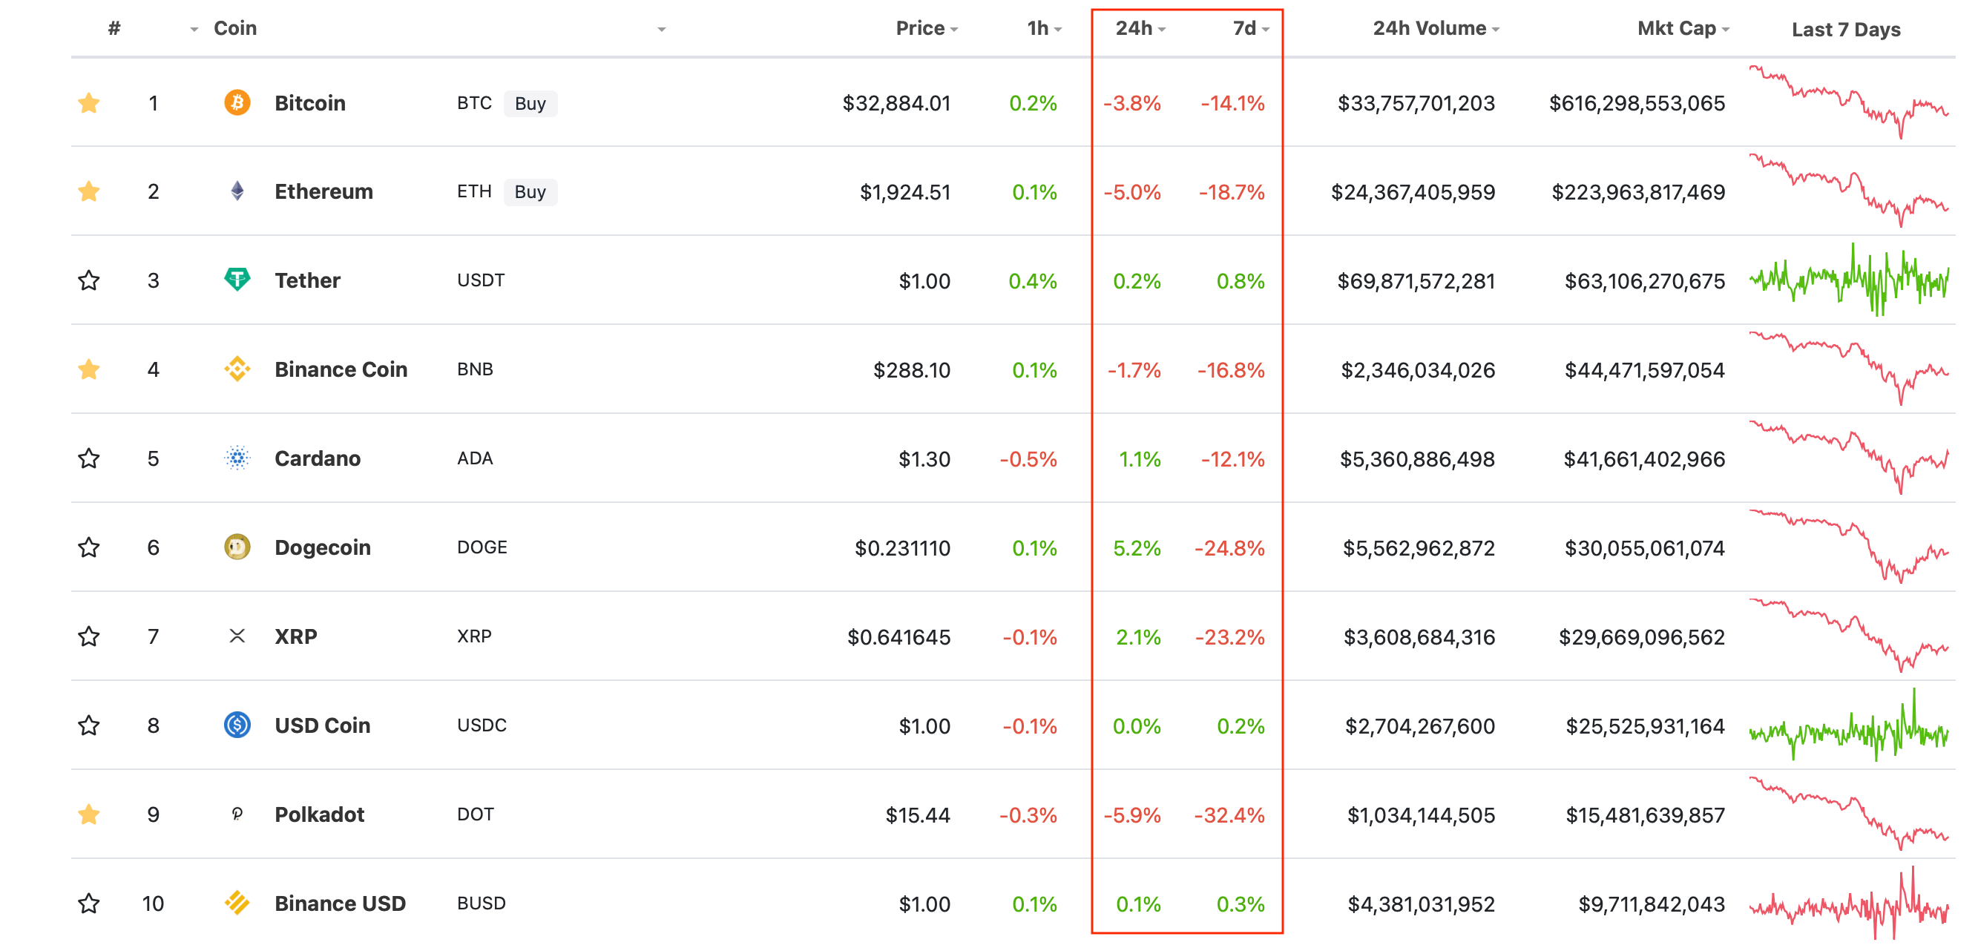This screenshot has width=1978, height=945.
Task: Click the XRP cross logo icon
Action: click(237, 636)
